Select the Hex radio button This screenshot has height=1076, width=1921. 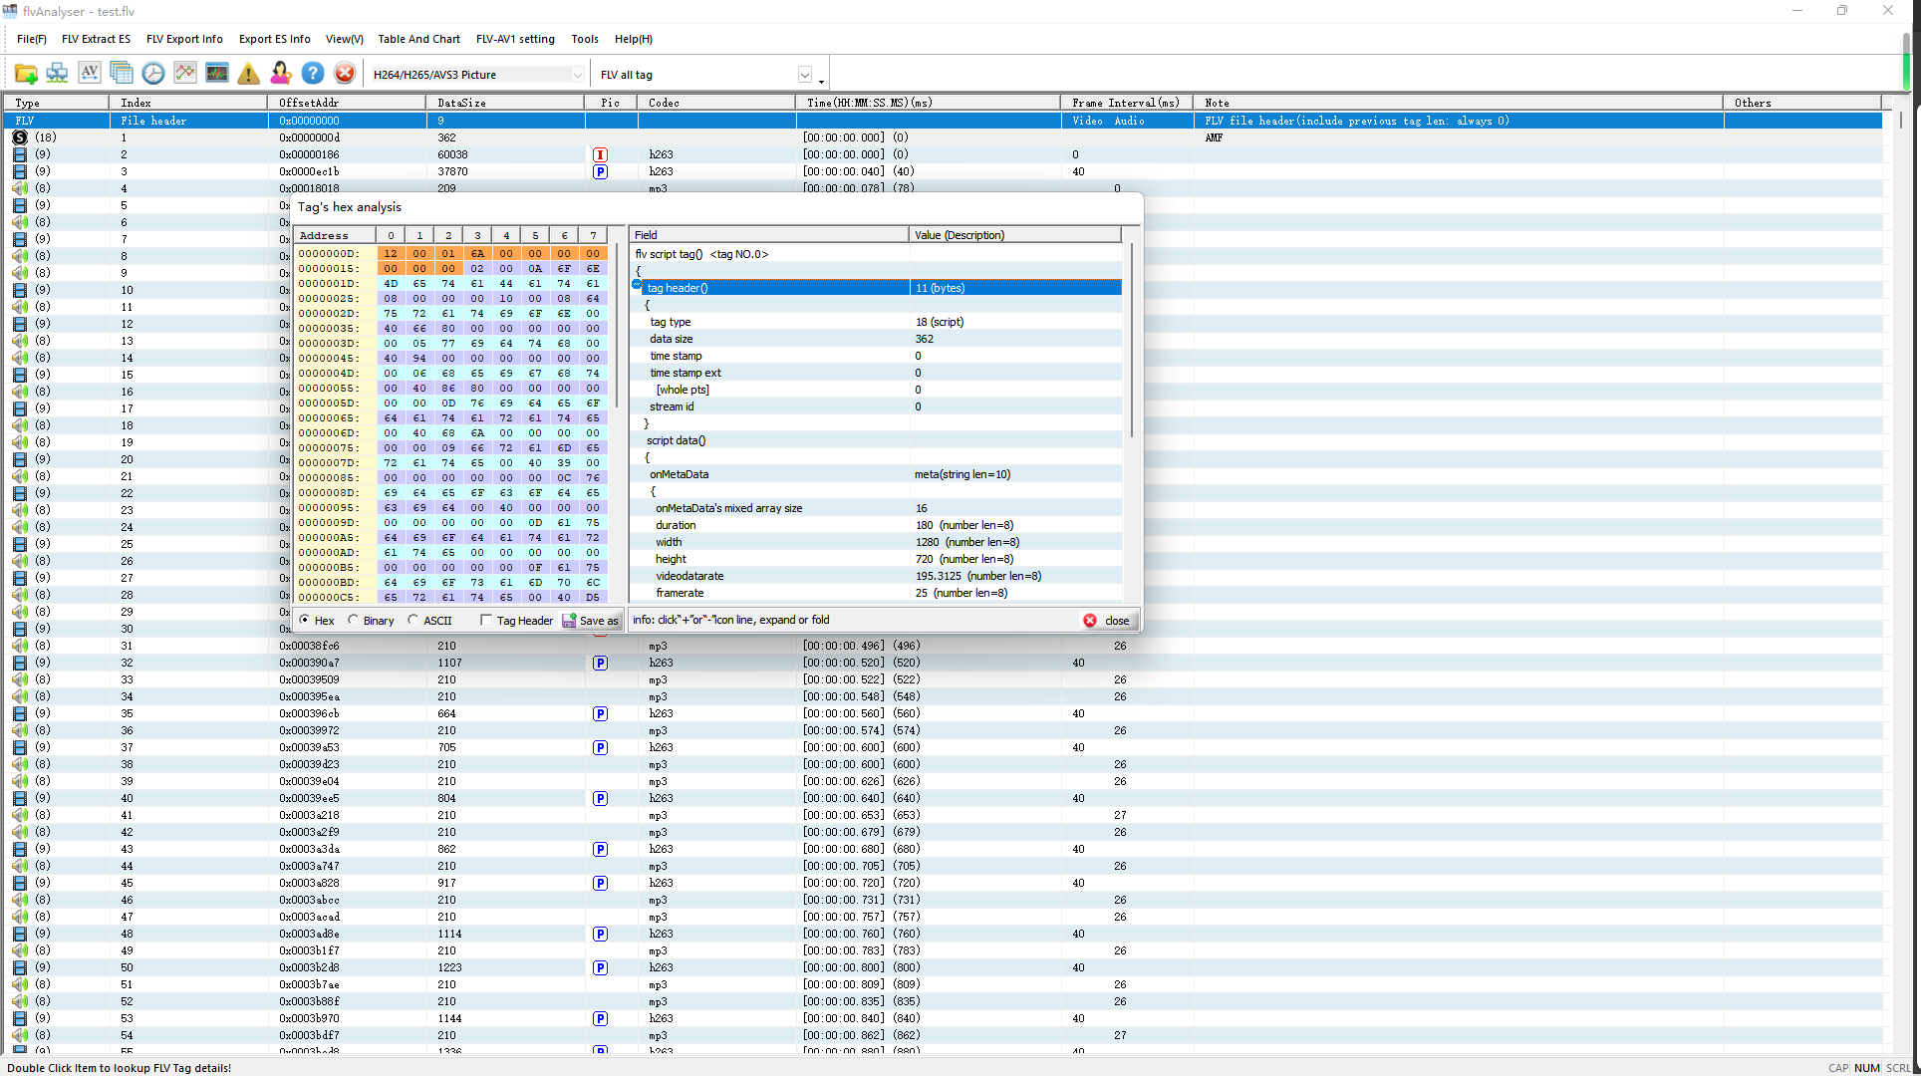click(x=305, y=620)
